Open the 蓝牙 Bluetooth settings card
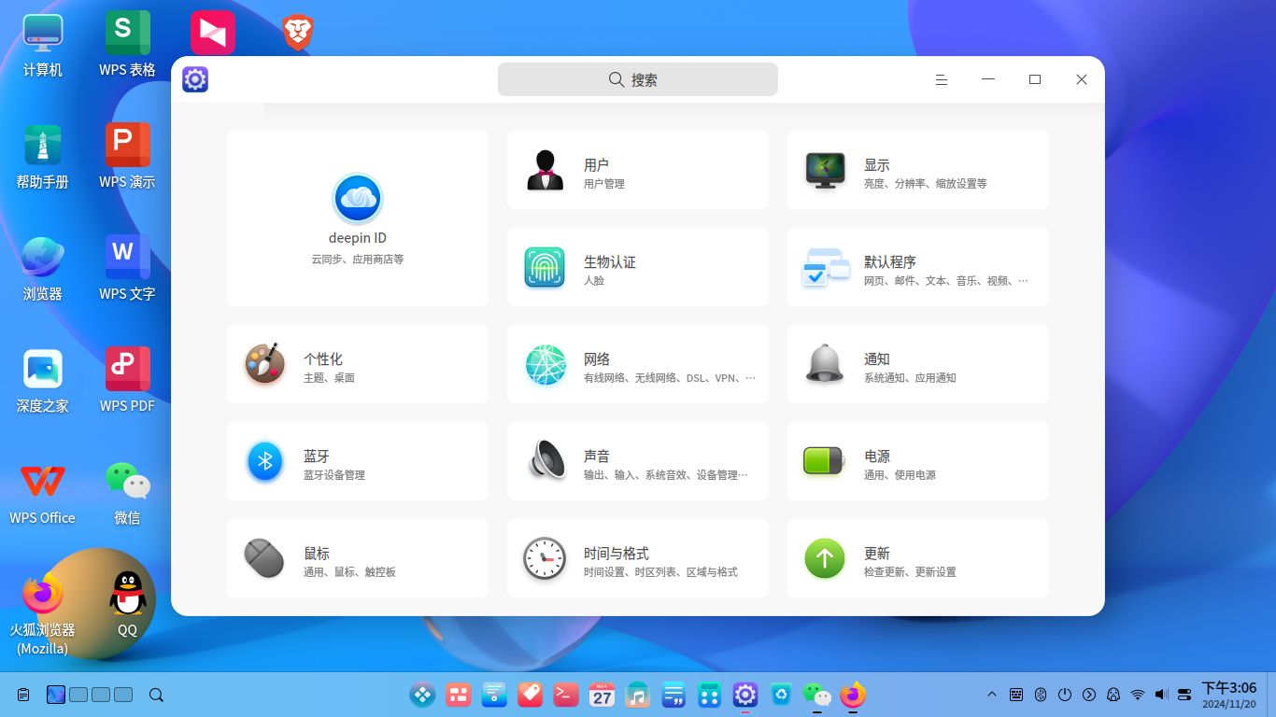This screenshot has height=717, width=1276. click(357, 461)
